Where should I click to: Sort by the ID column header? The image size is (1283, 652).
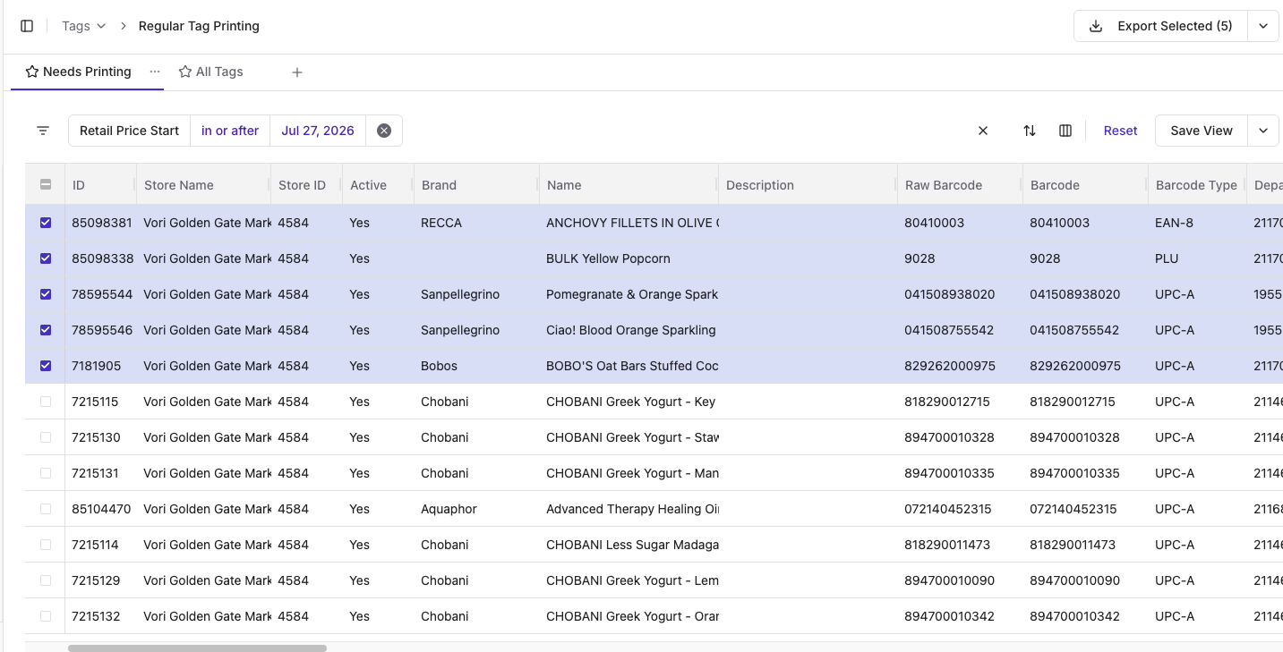point(100,185)
